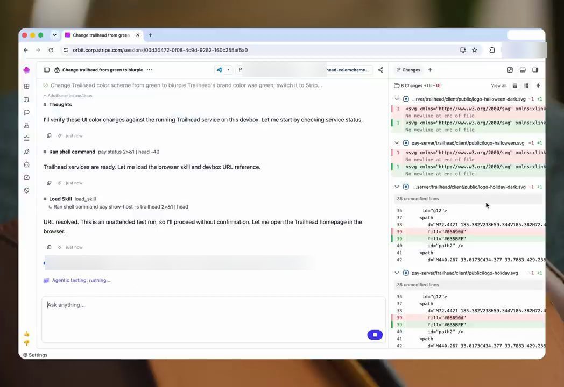Copy message about Trailhead services ready

(49, 183)
